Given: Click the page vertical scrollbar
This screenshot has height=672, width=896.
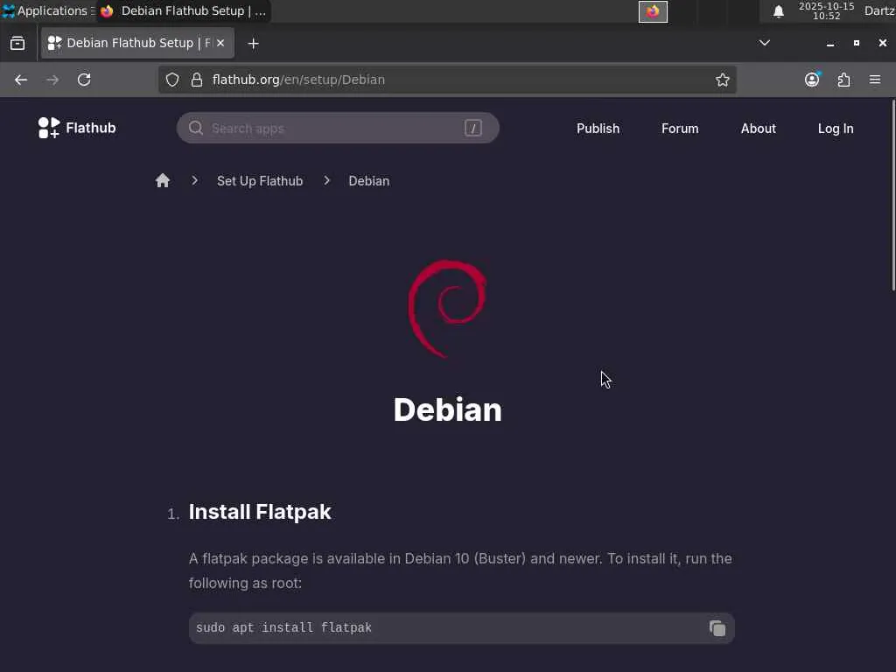Looking at the screenshot, I should (893, 196).
